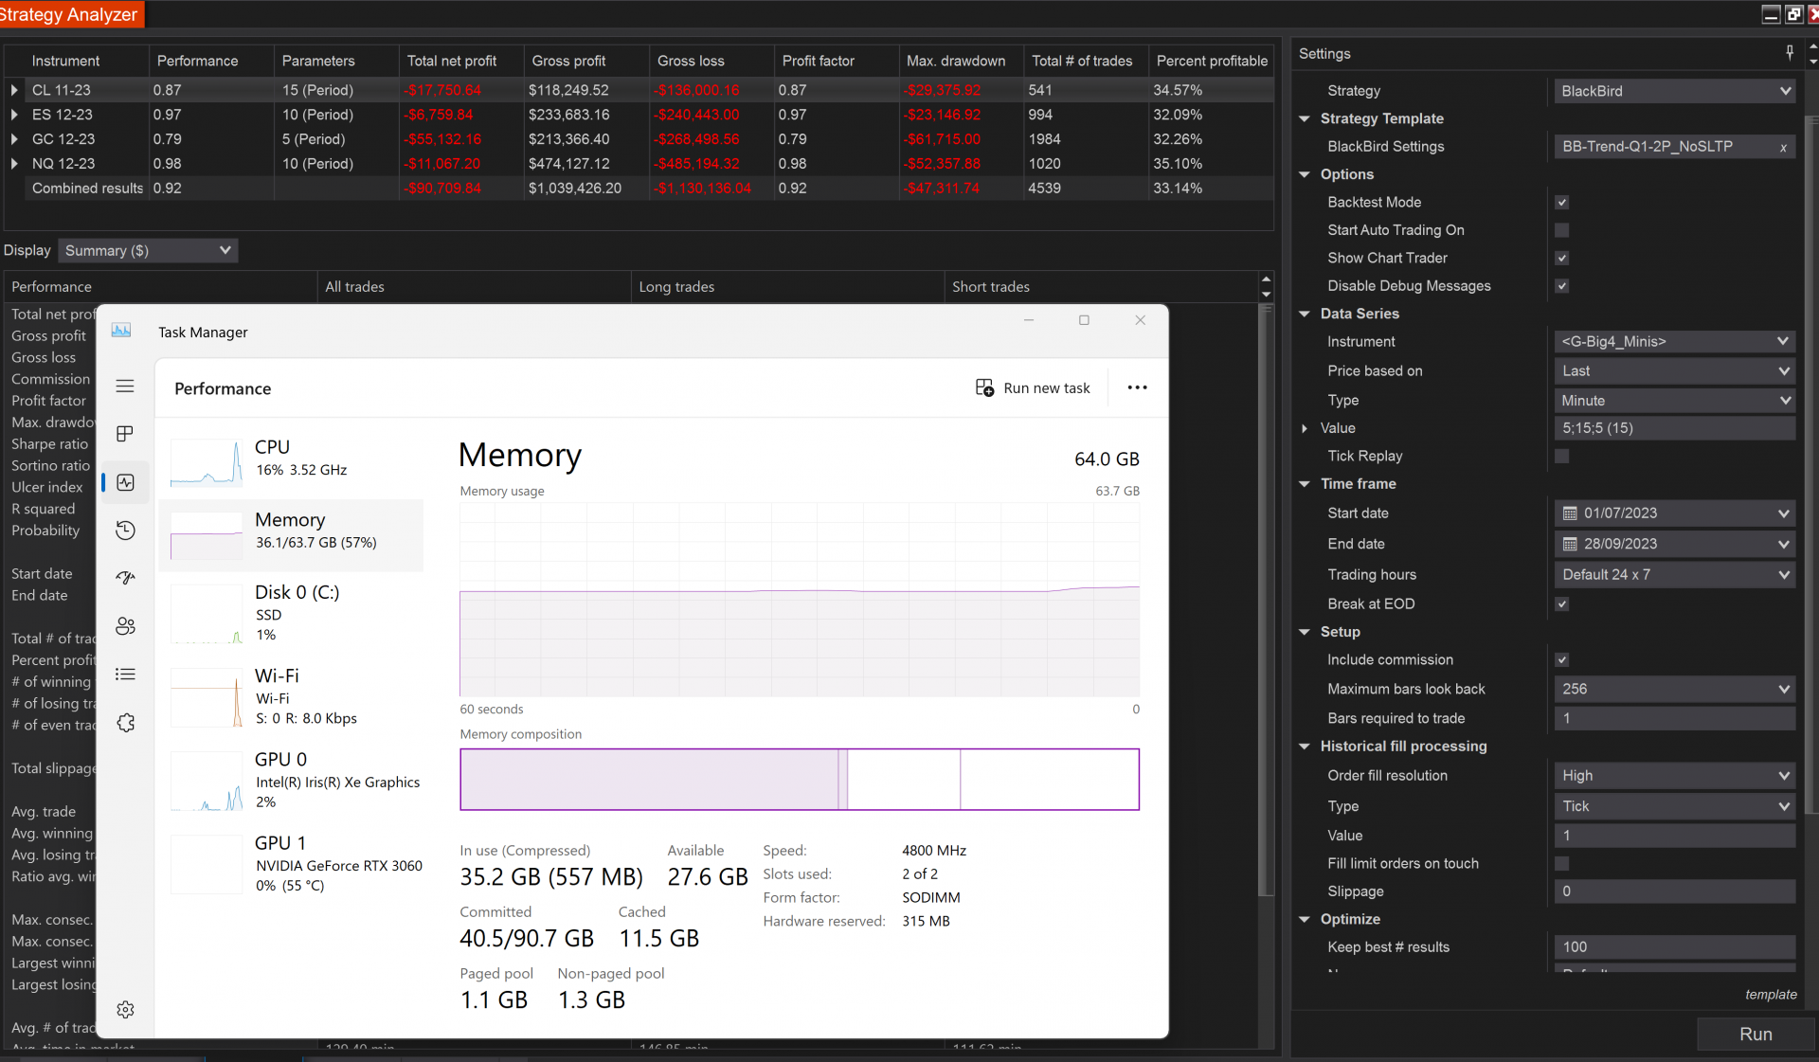Open Users sidebar icon
Image resolution: width=1819 pixels, height=1062 pixels.
pyautogui.click(x=125, y=626)
